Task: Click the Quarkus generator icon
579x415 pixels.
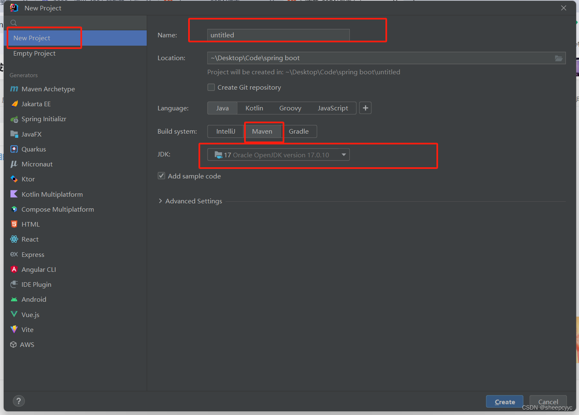Action: 14,149
